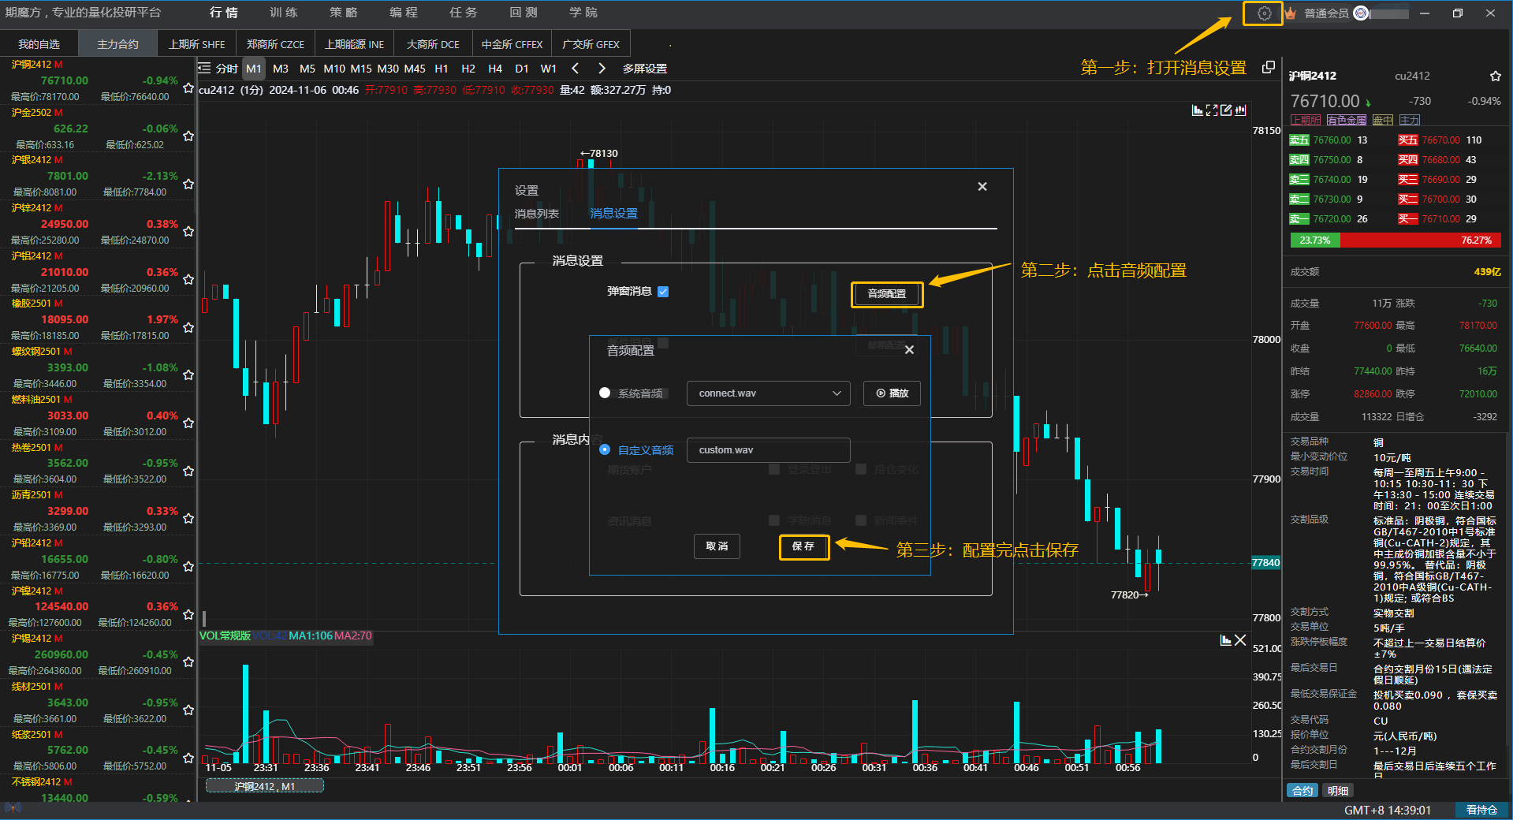Click 卖一 price 76720.00 in order book
Image resolution: width=1513 pixels, height=820 pixels.
(x=1332, y=219)
